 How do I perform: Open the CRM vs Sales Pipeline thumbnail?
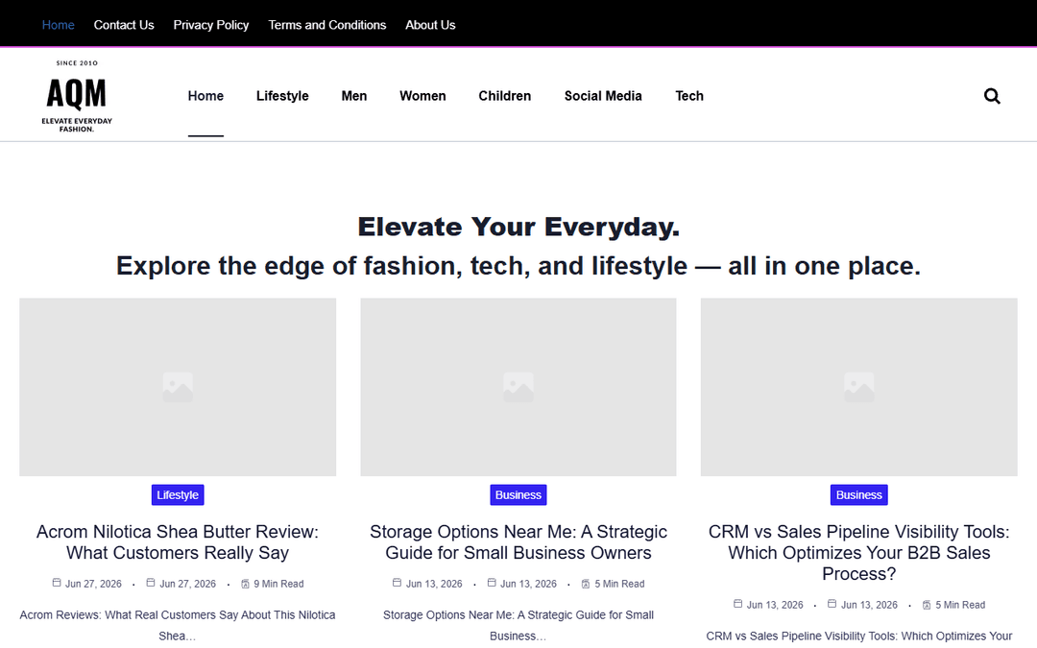coord(859,387)
